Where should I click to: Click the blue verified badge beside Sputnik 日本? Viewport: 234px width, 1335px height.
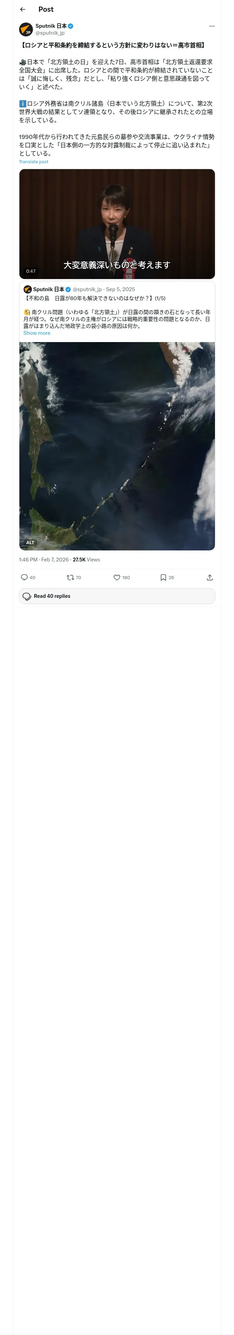point(71,26)
